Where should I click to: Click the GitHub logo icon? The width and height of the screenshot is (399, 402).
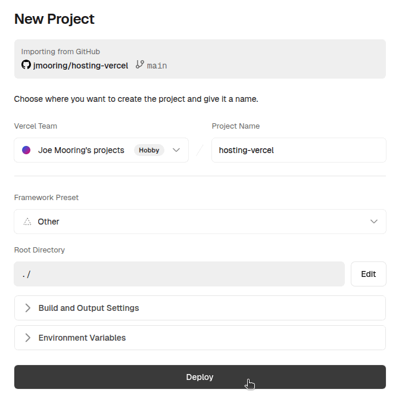(x=26, y=65)
